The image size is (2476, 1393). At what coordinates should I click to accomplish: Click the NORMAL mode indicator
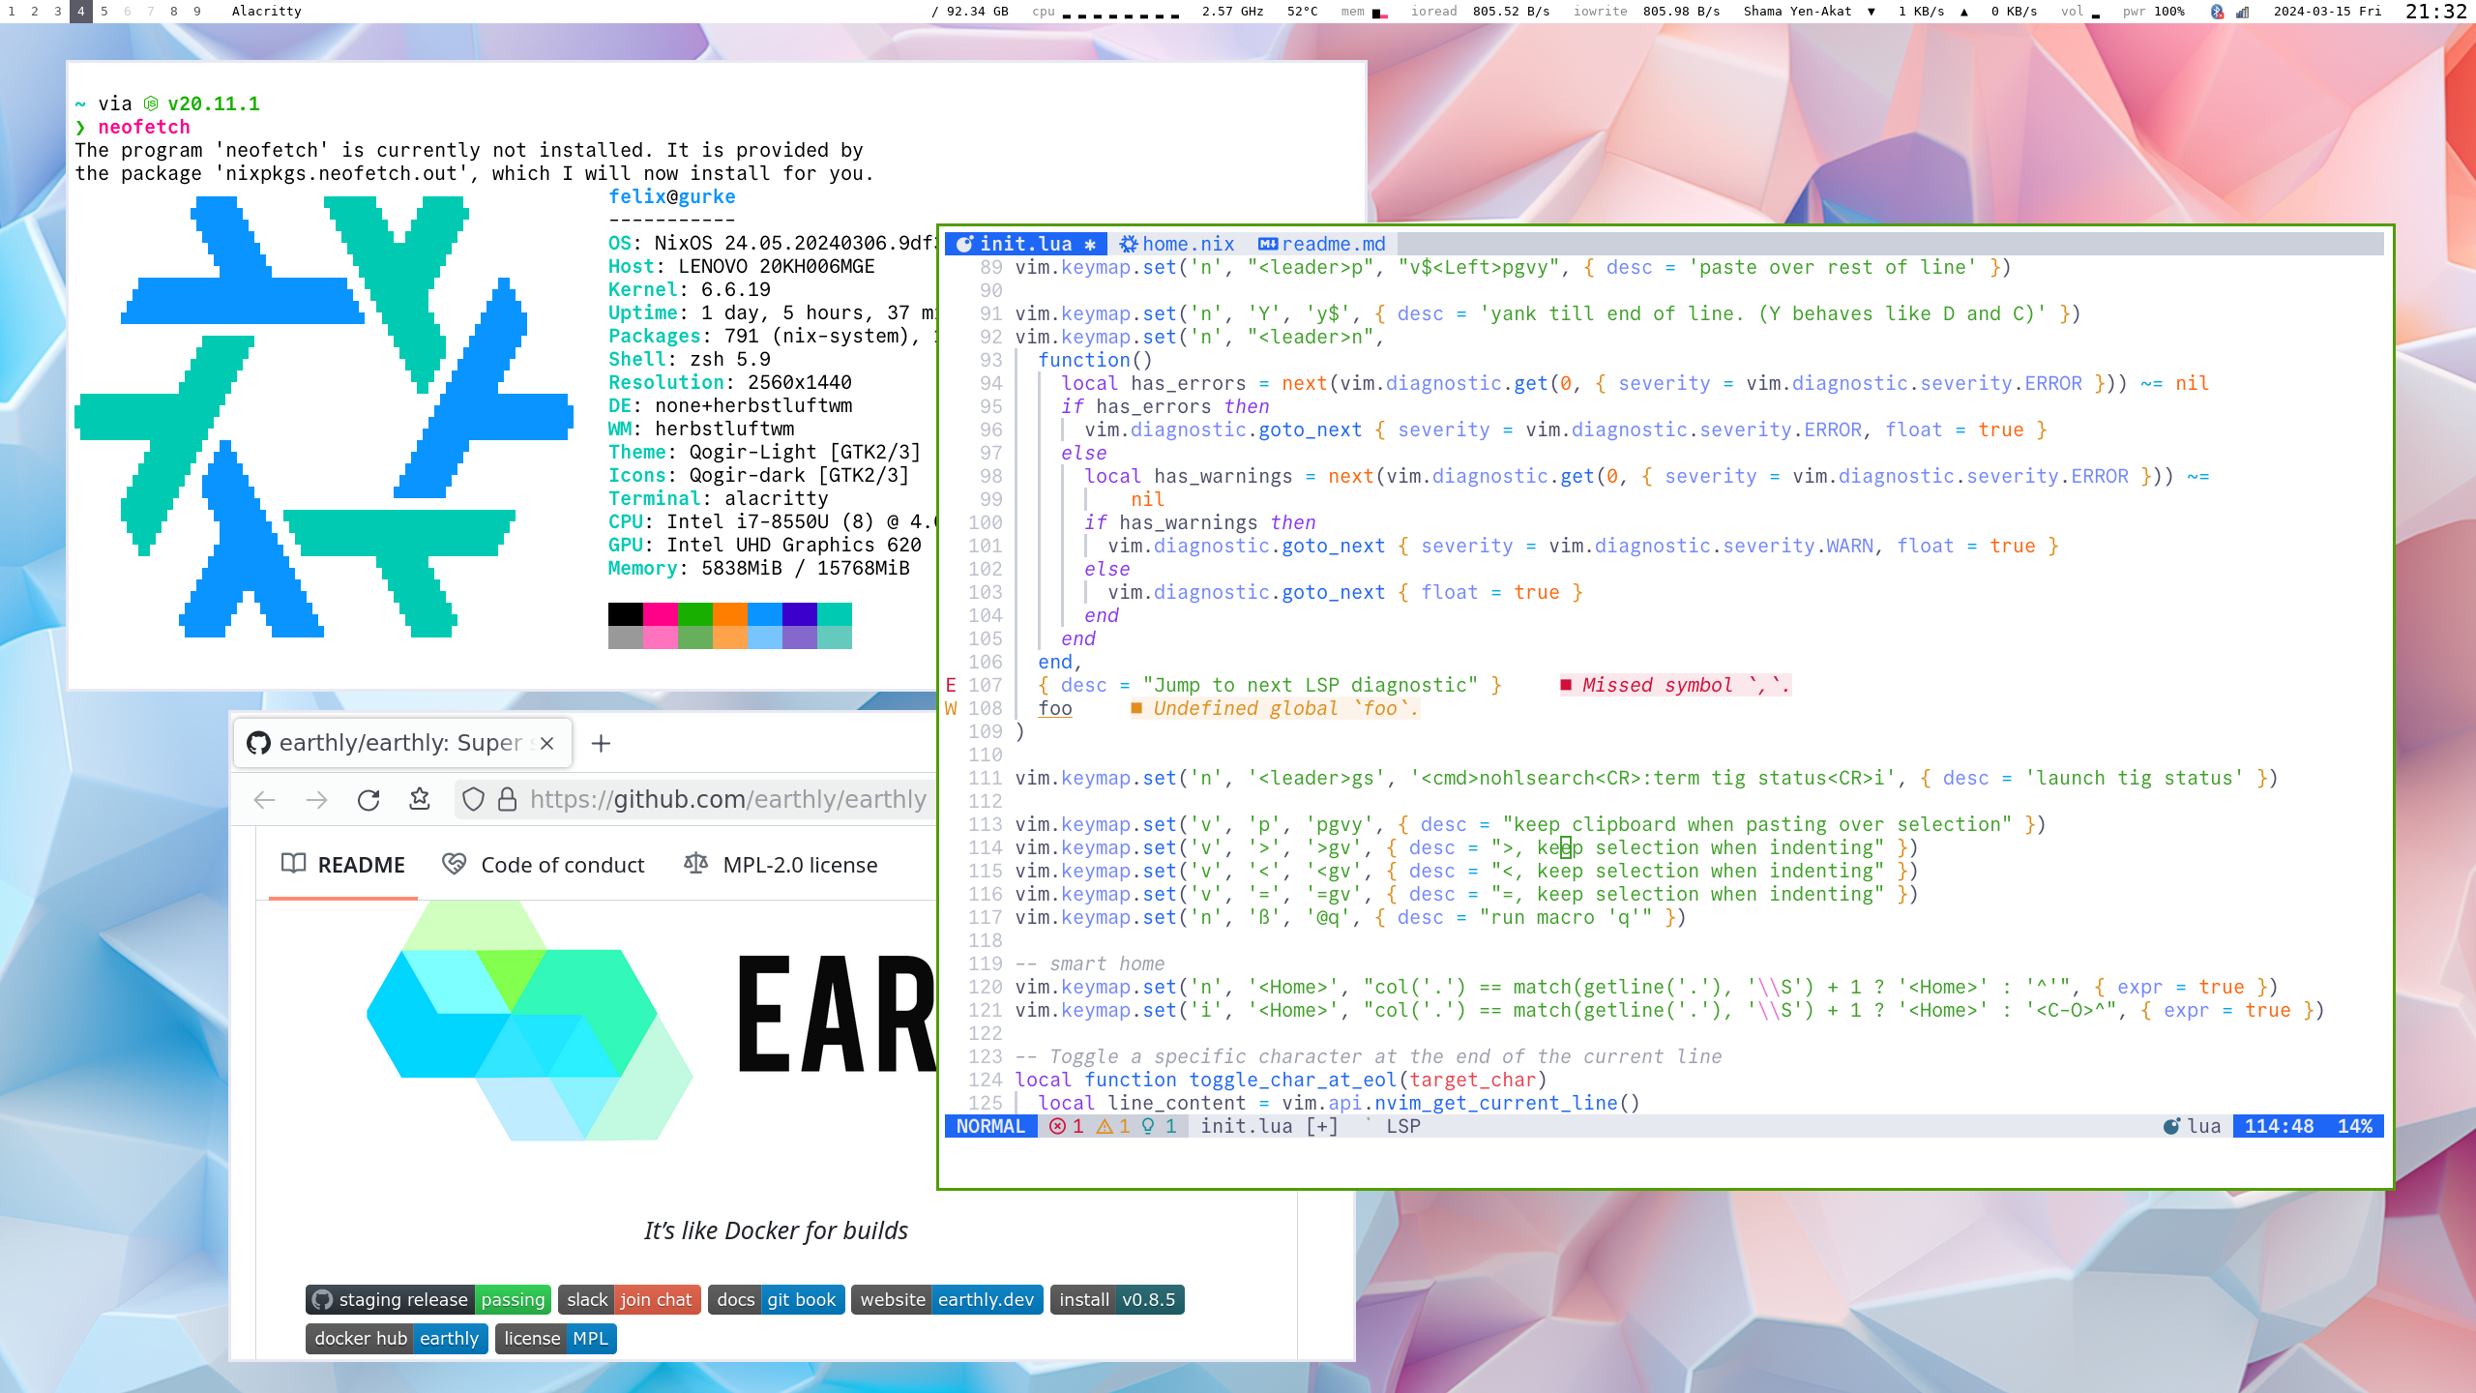click(x=990, y=1126)
